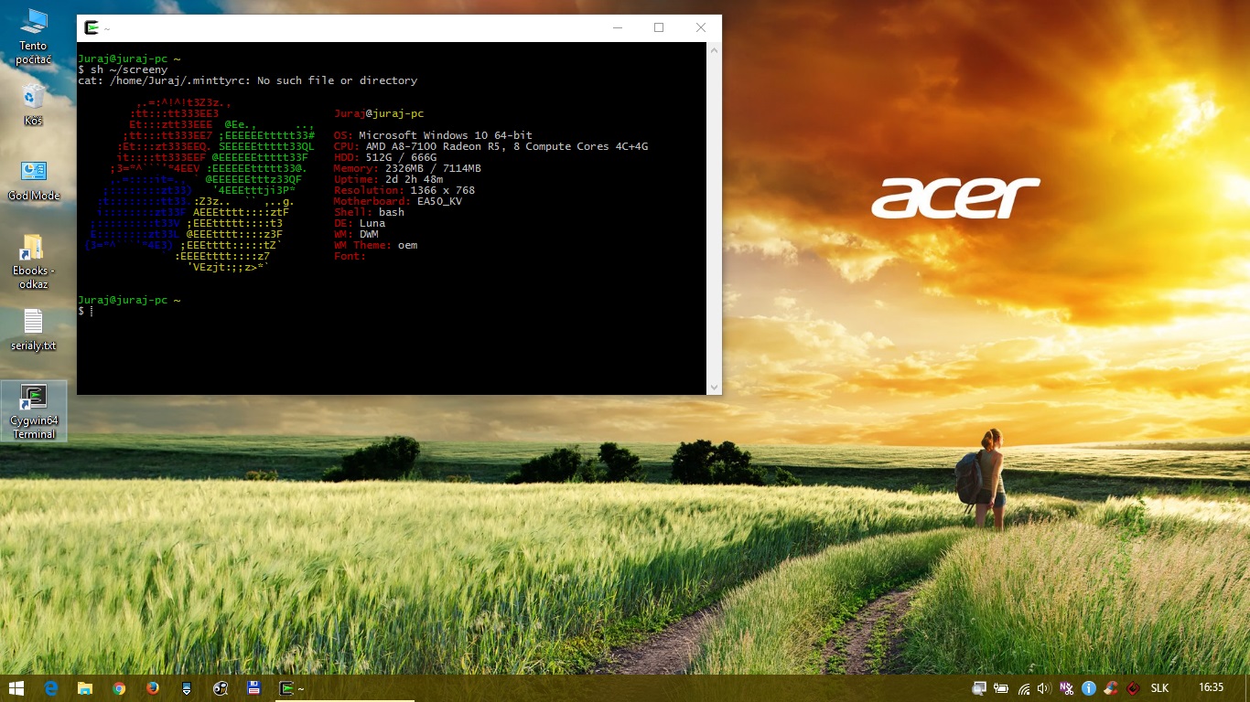Open the terminal title bar Cygwin icon menu
The image size is (1250, 702).
pyautogui.click(x=92, y=28)
